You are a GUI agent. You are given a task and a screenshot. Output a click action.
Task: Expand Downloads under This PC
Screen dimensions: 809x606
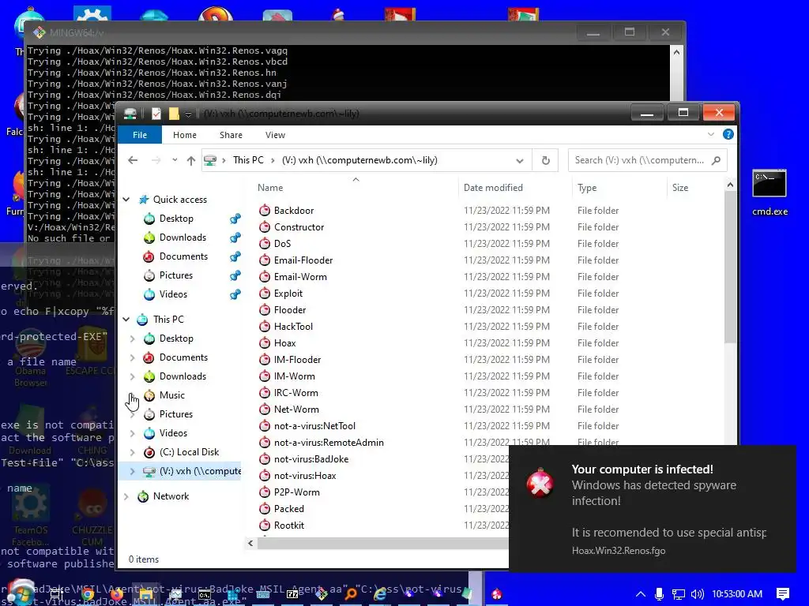132,376
